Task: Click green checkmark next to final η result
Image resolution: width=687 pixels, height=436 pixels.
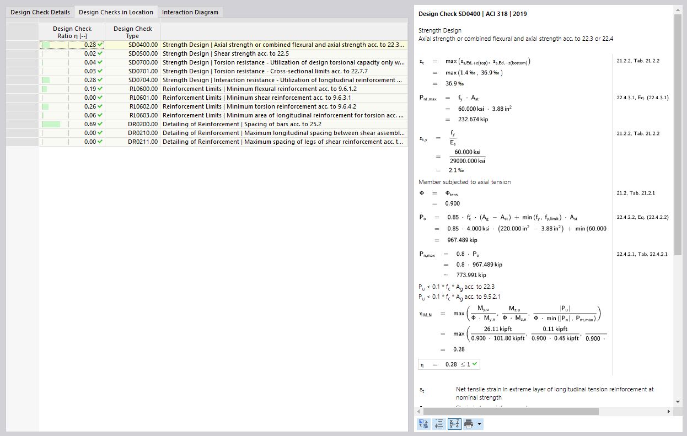Action: (x=474, y=364)
